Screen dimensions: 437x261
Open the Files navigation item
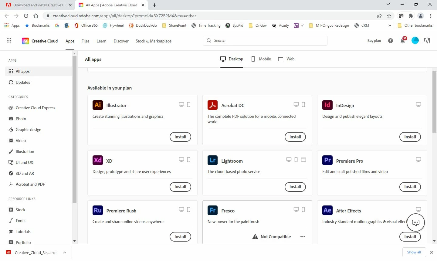(85, 41)
